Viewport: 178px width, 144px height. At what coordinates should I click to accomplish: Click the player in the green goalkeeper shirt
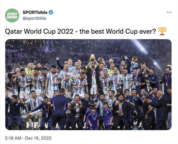29,69
